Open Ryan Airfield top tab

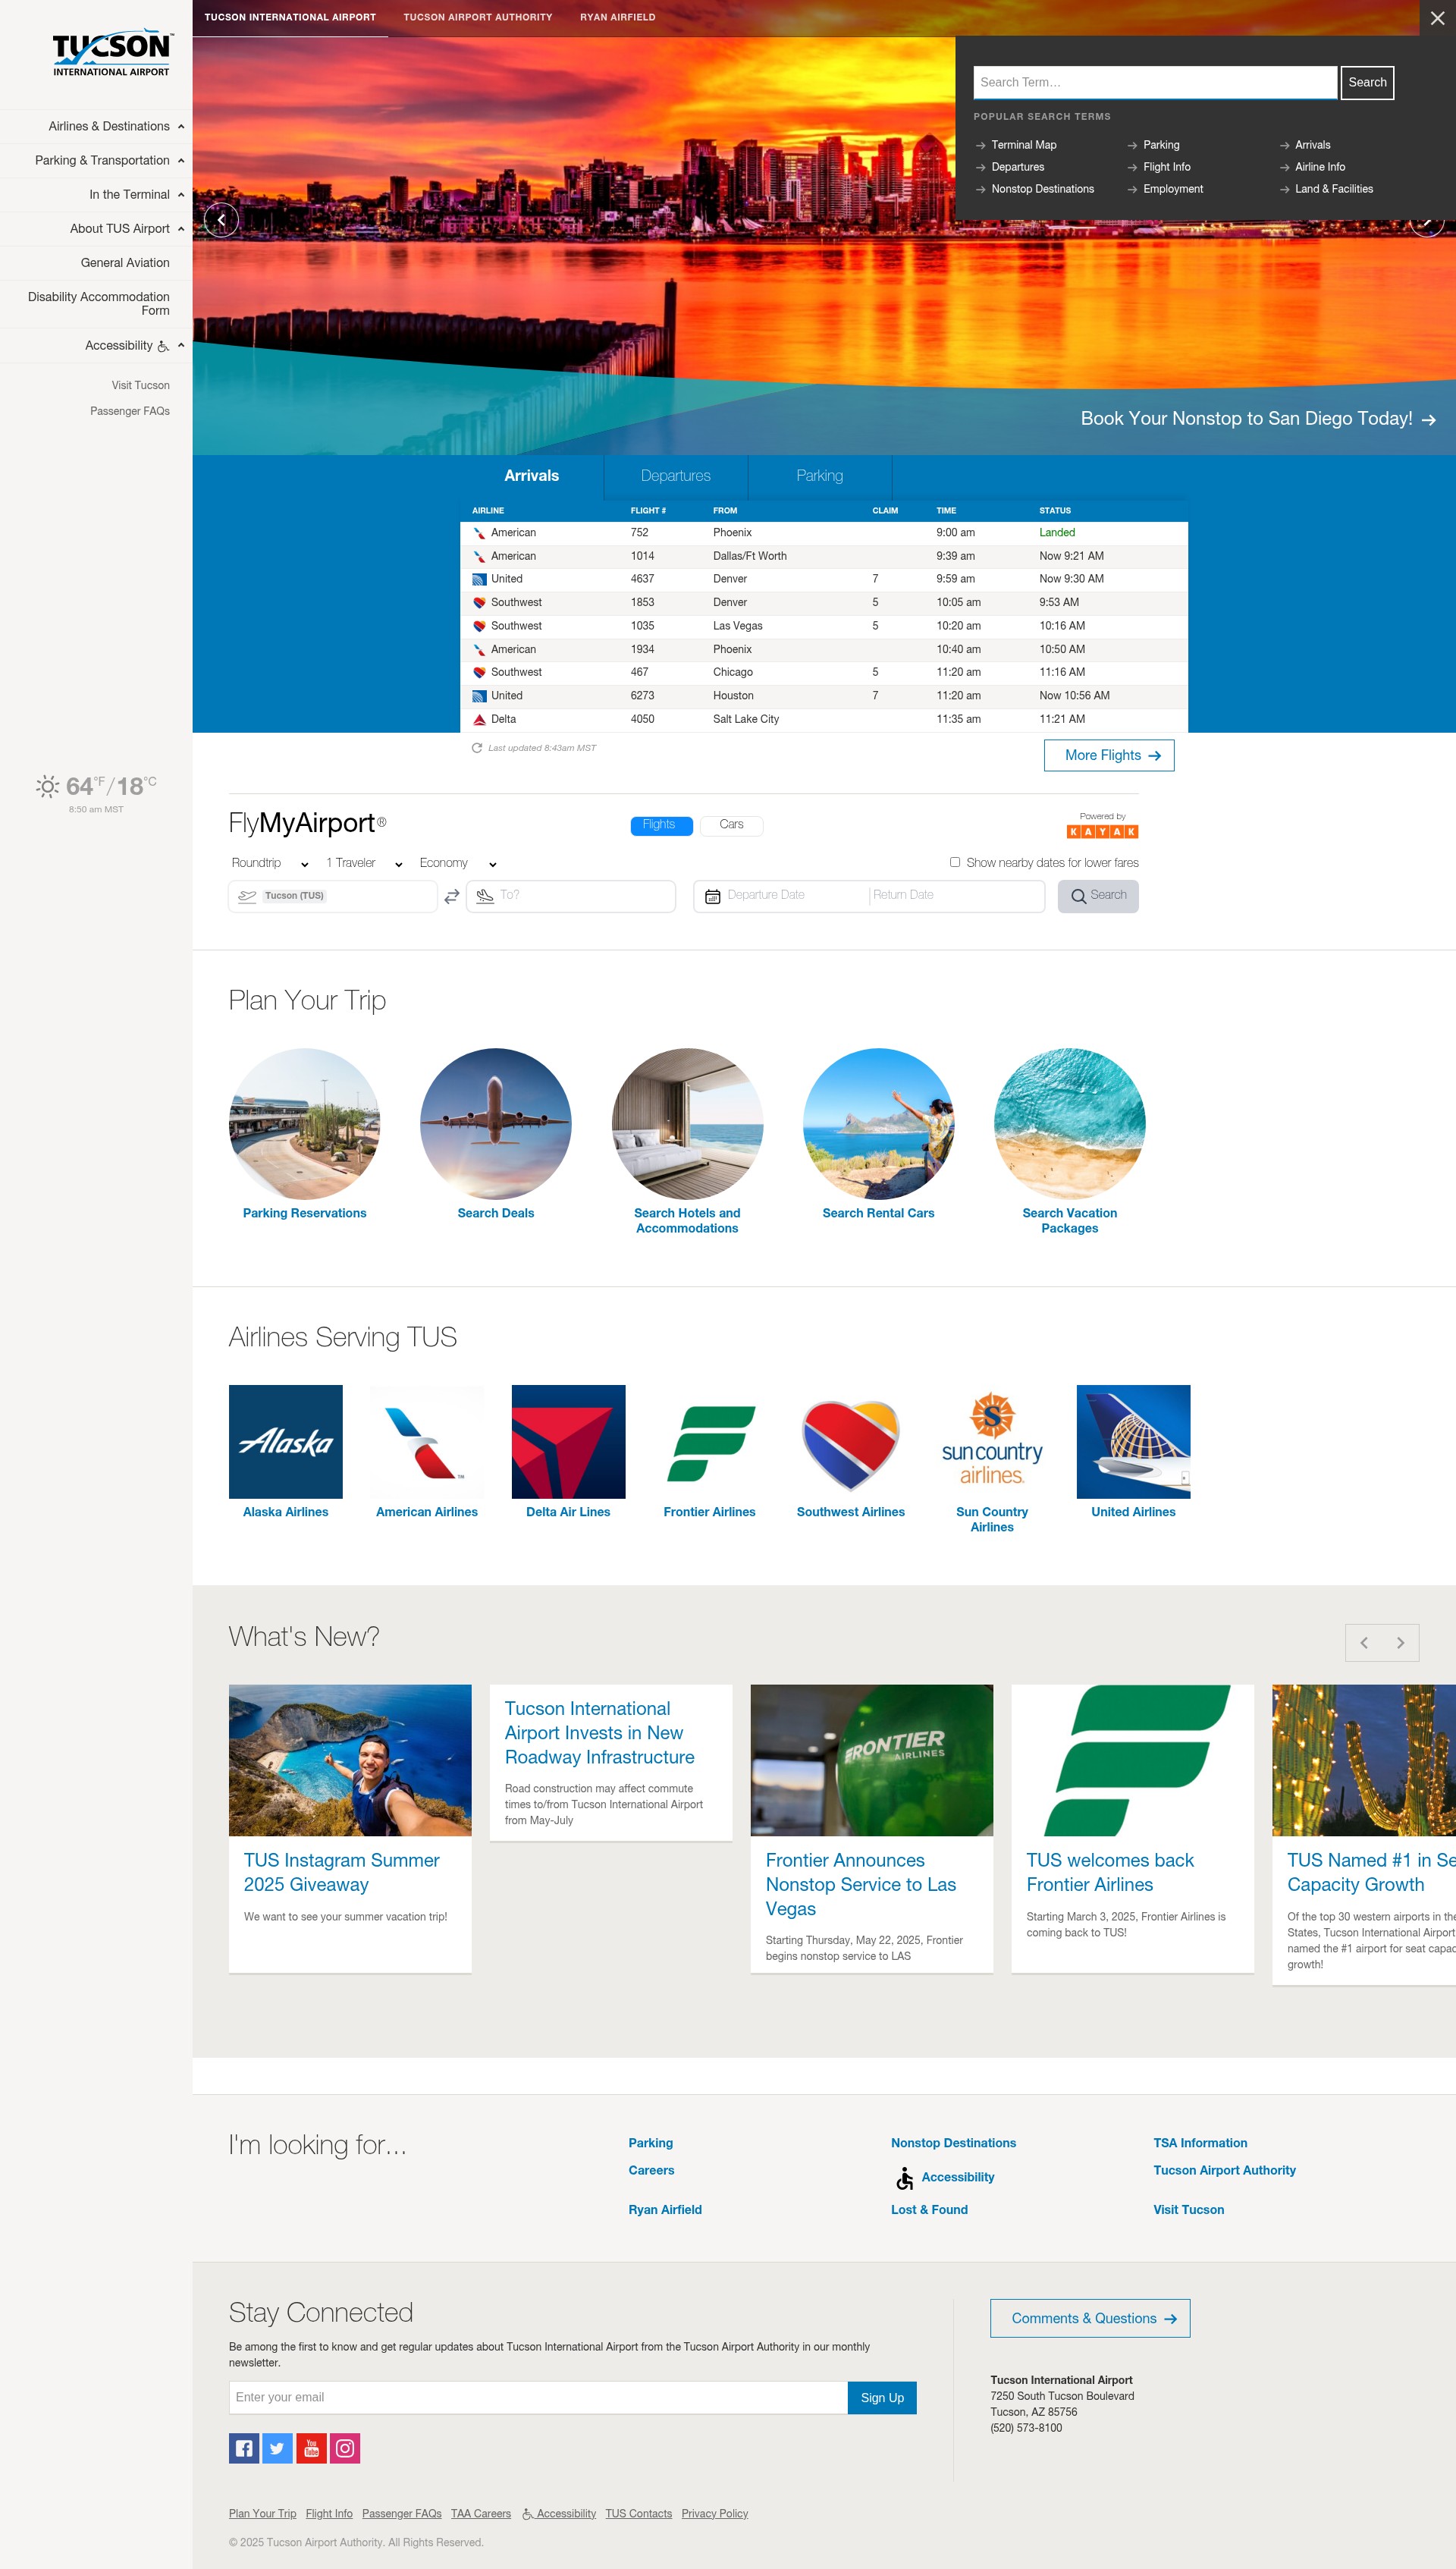[618, 17]
